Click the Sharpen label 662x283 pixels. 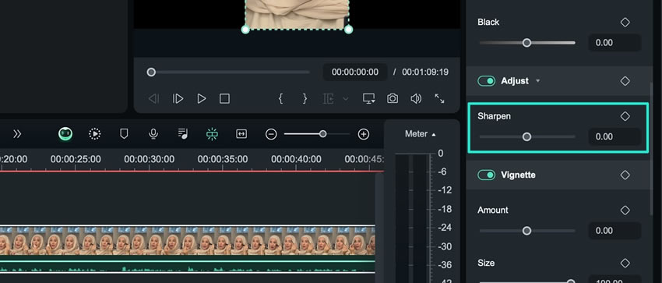coord(494,116)
